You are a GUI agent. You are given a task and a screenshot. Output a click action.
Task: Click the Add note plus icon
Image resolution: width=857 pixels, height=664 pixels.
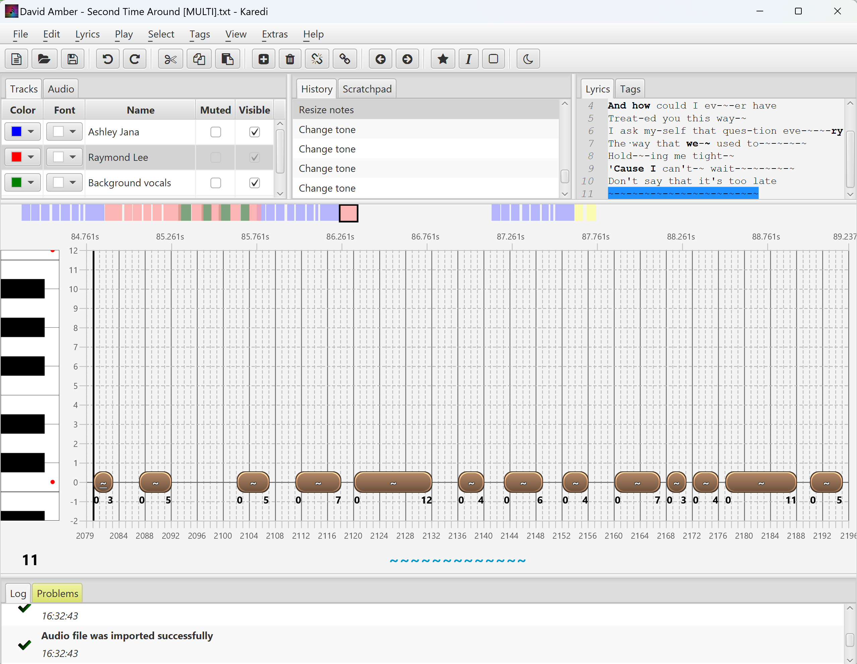tap(263, 59)
